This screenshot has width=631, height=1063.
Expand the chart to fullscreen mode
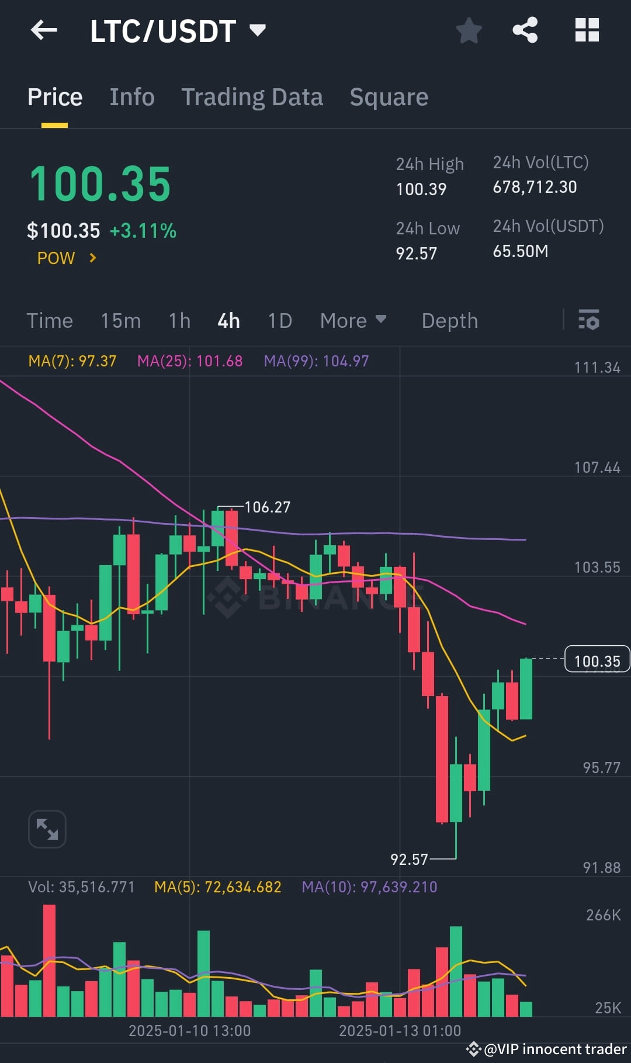[47, 828]
